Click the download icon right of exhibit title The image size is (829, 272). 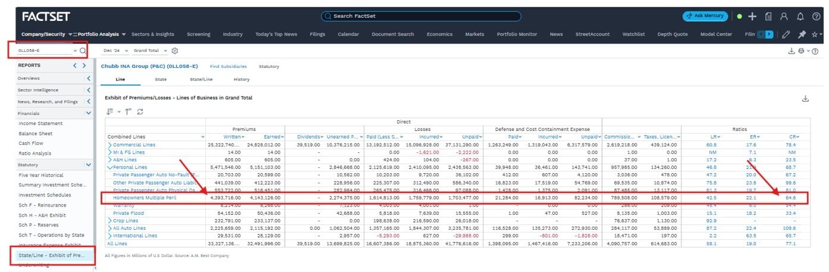(x=805, y=98)
